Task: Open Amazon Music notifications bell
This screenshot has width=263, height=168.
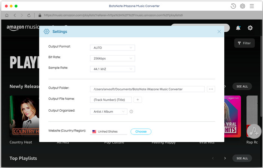Action: [238, 28]
